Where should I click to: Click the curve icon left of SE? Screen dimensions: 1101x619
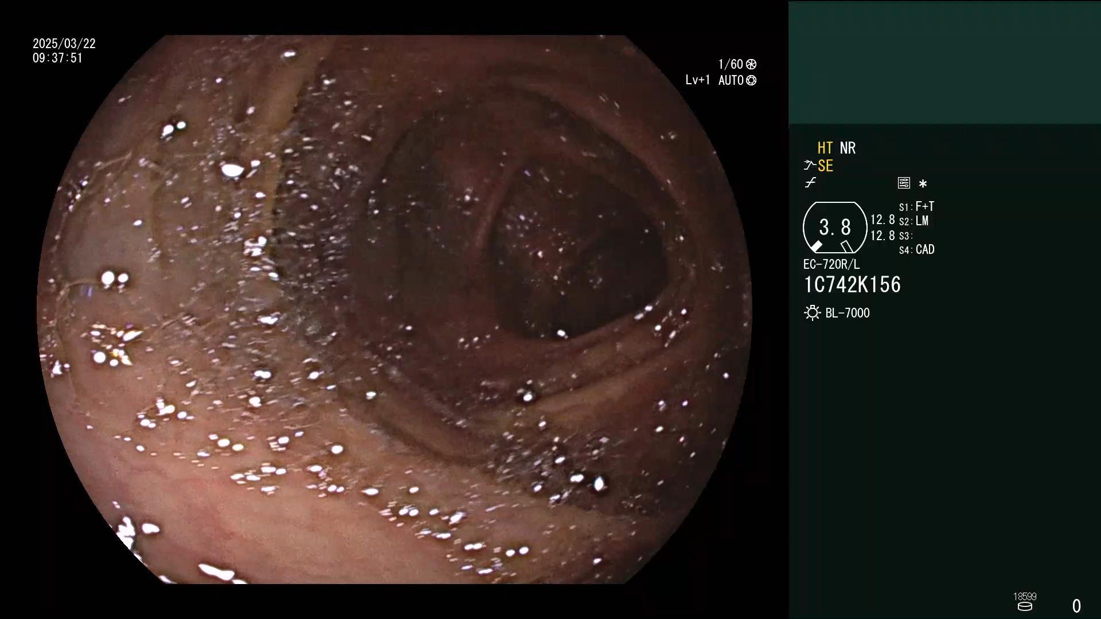(809, 166)
